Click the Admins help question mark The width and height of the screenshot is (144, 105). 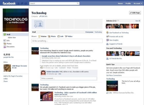pos(118,21)
